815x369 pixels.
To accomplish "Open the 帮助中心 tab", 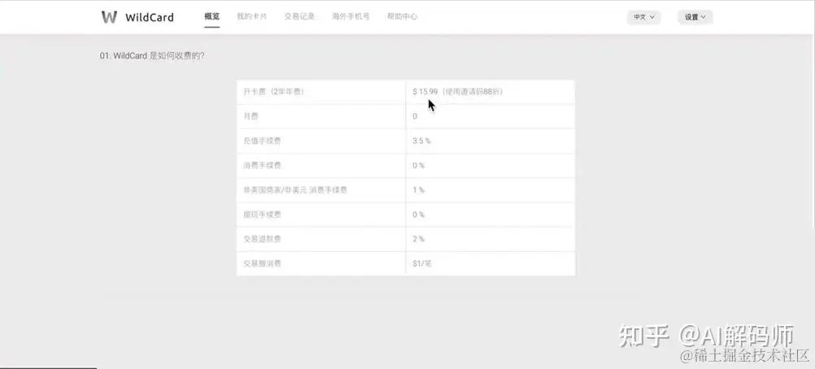I will coord(402,16).
